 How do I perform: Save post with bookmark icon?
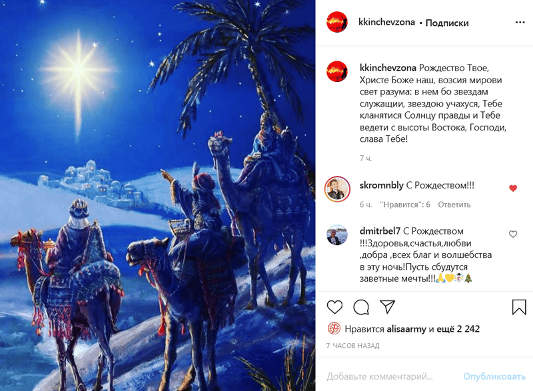[x=519, y=307]
